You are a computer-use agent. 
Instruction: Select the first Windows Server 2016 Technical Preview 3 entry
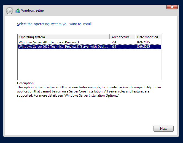[90, 42]
